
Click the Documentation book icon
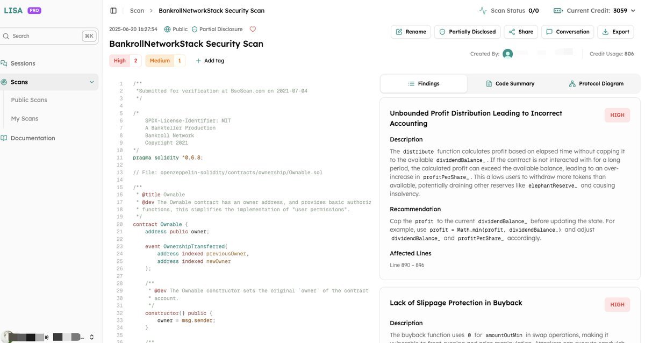4,138
